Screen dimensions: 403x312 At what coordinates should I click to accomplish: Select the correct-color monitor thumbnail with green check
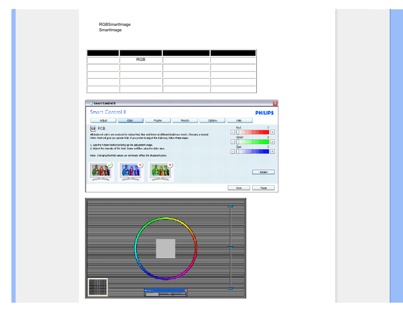coord(101,172)
